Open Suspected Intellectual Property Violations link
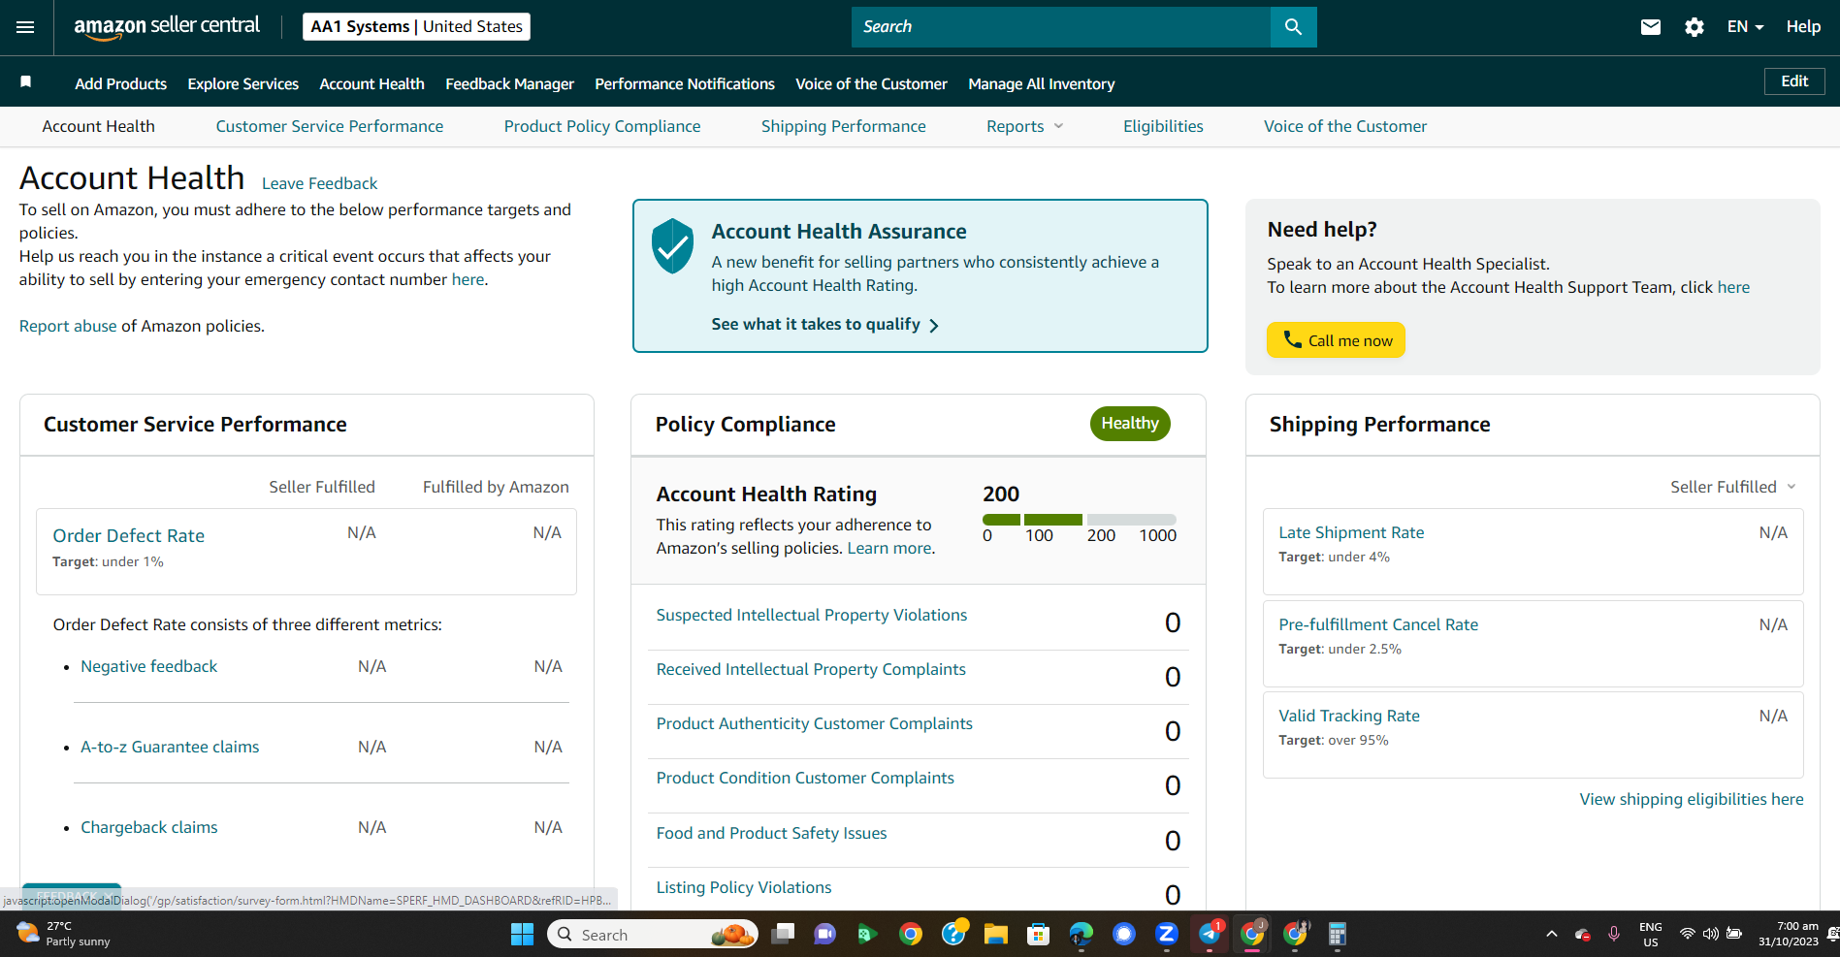 pos(811,615)
